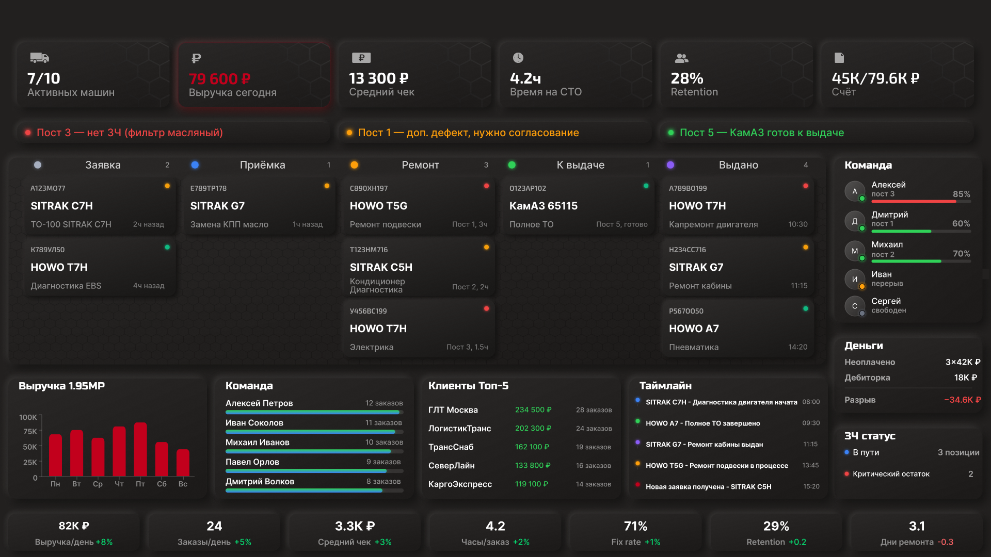Click the banknote icon above Средний чек
991x557 pixels.
pos(361,58)
